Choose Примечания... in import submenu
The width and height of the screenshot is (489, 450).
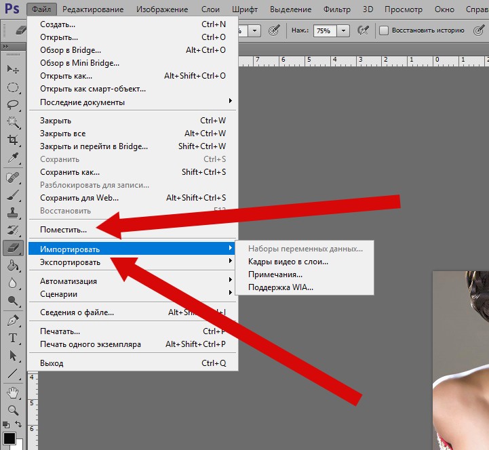305,274
